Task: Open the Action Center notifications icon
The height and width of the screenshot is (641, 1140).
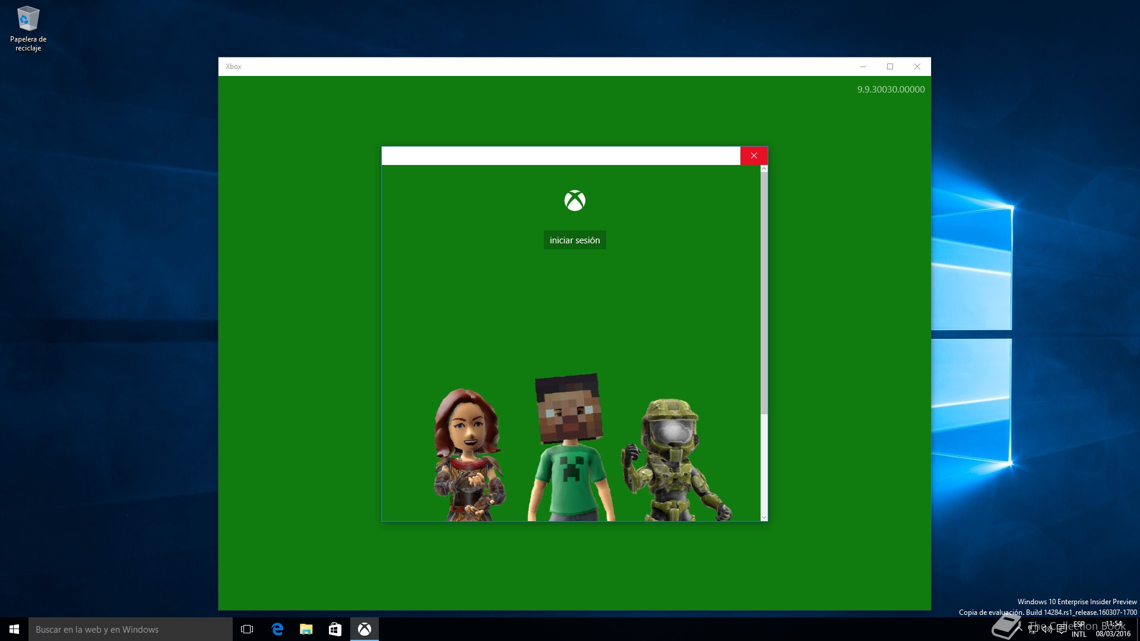Action: pyautogui.click(x=1062, y=629)
